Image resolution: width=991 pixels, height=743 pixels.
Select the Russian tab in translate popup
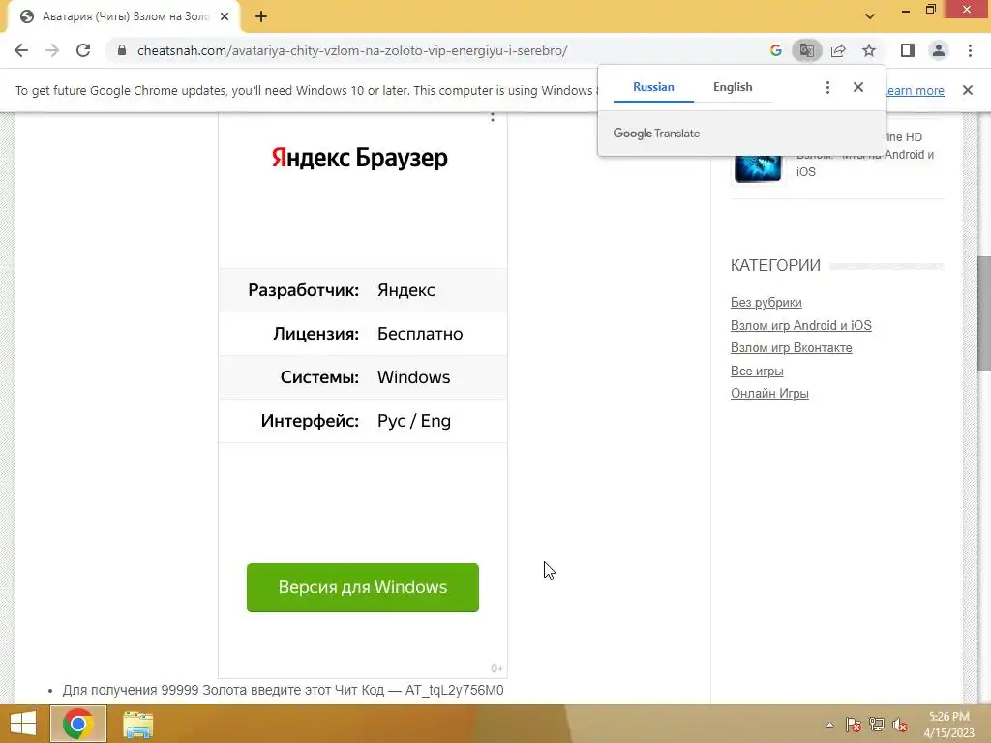(x=653, y=87)
